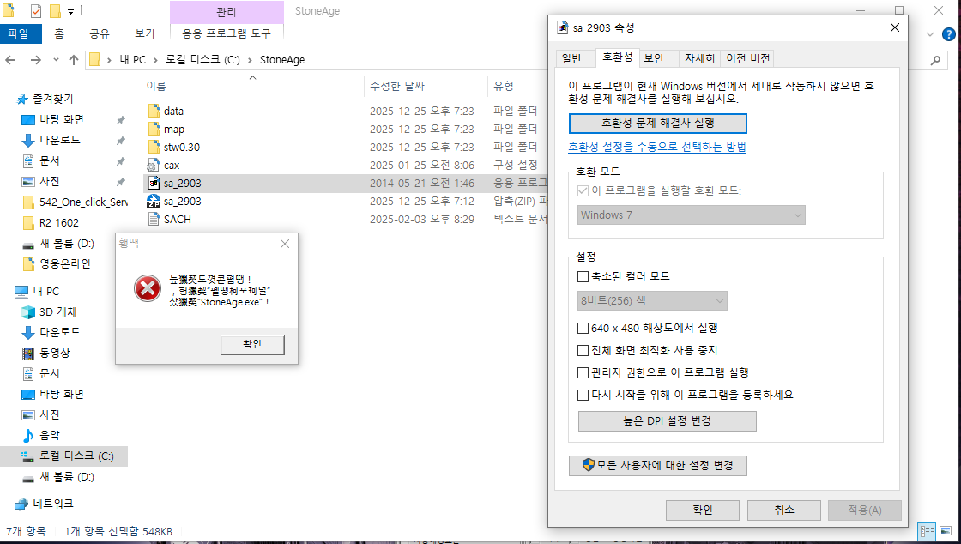Check 640 x 480 해상도에서 실행
This screenshot has width=961, height=544.
point(583,328)
